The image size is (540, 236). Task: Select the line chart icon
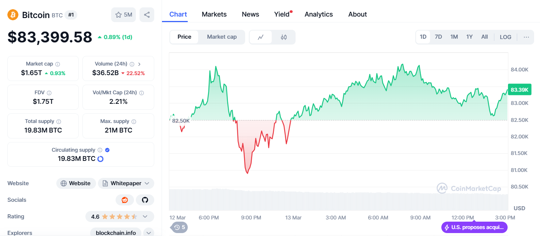(261, 37)
